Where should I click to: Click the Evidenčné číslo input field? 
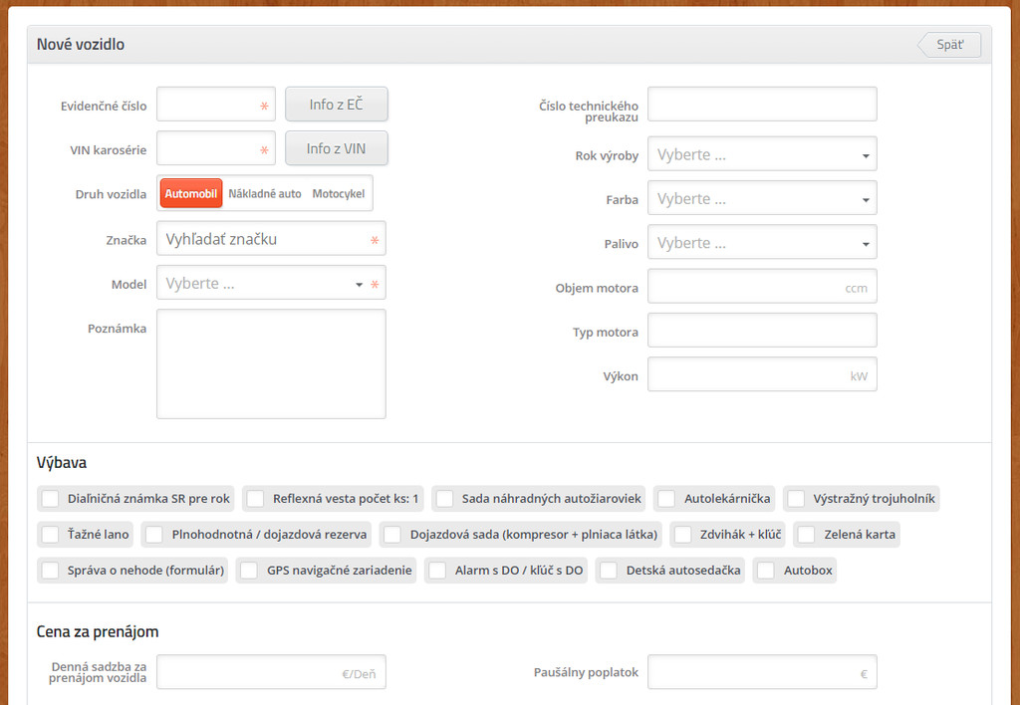pyautogui.click(x=207, y=105)
